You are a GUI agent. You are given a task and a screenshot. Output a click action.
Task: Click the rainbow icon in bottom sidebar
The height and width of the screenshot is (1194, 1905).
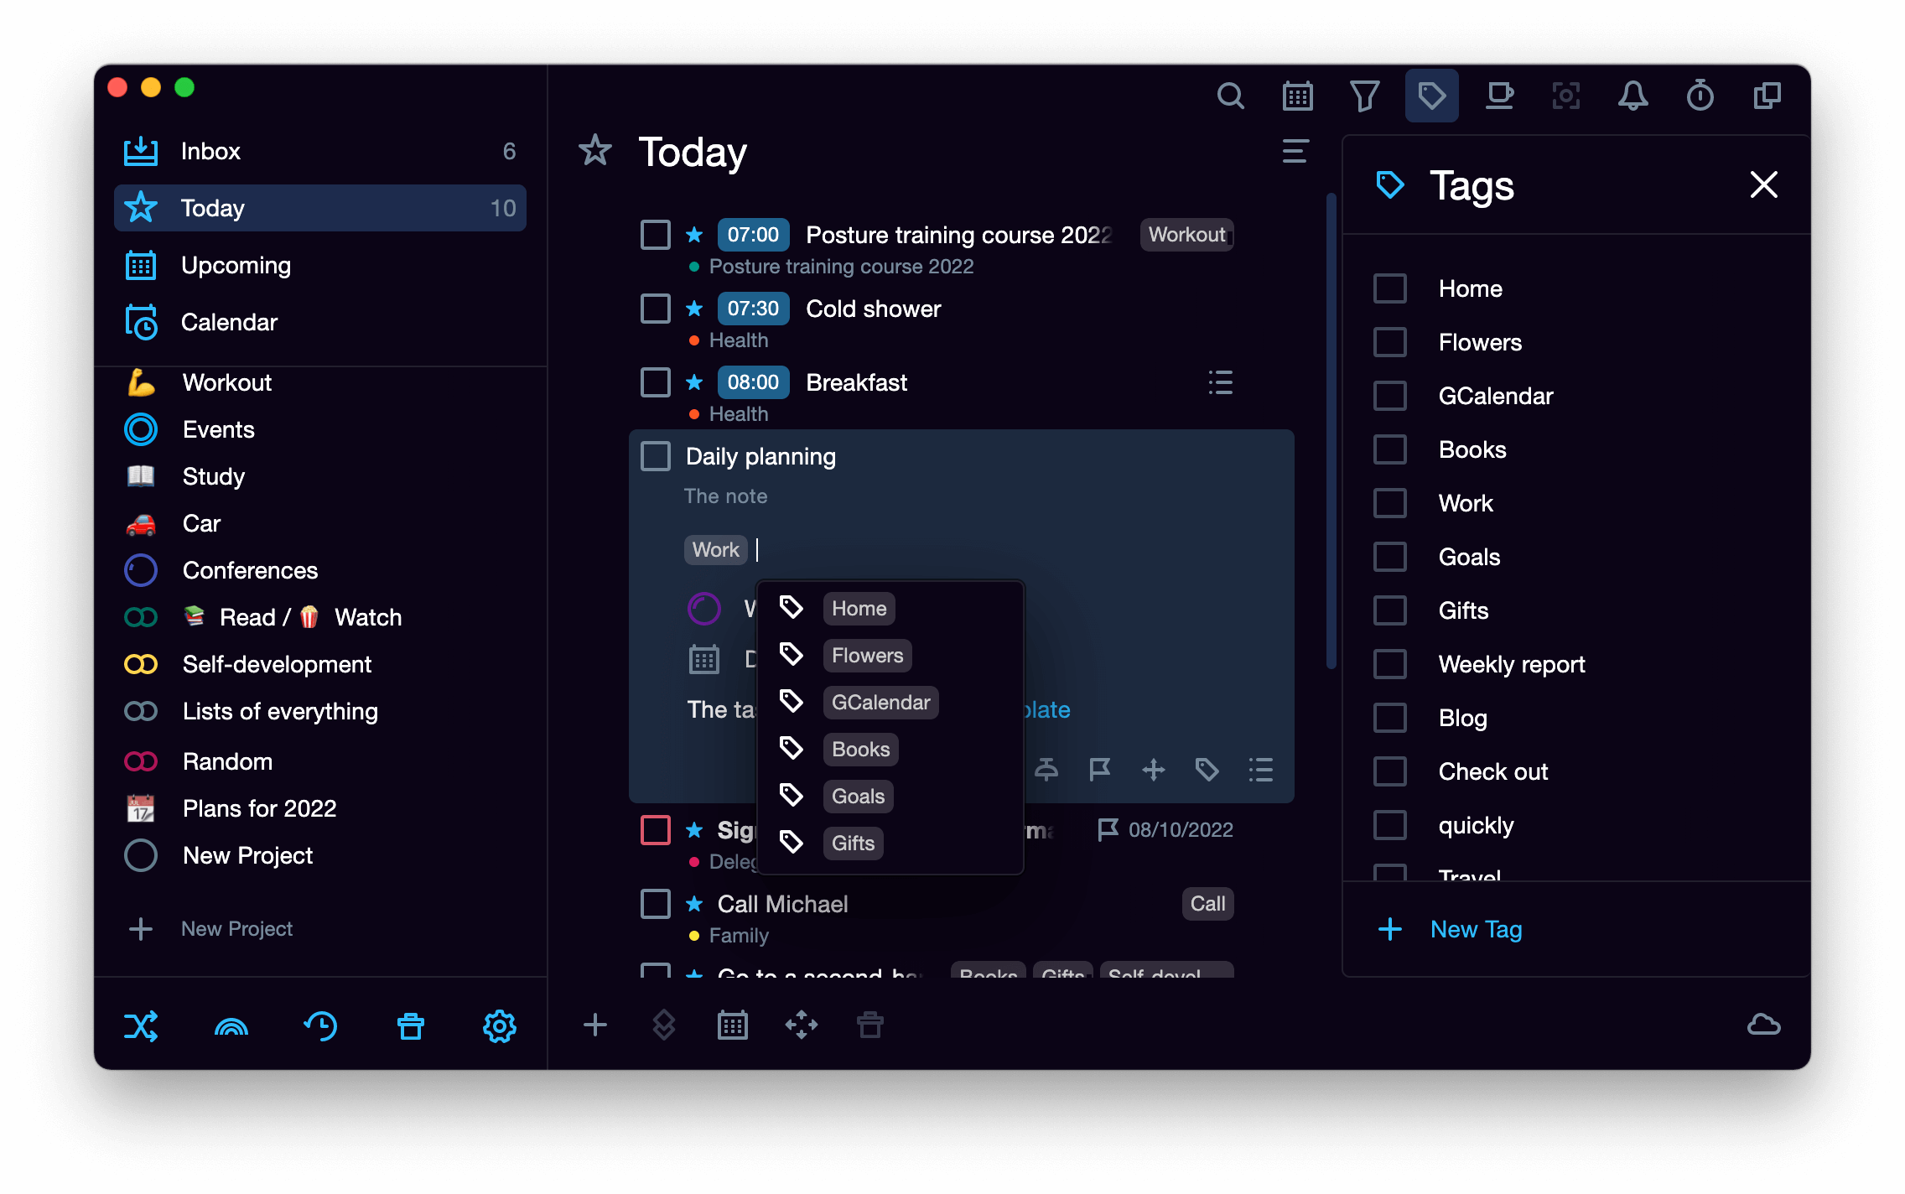(x=231, y=1025)
